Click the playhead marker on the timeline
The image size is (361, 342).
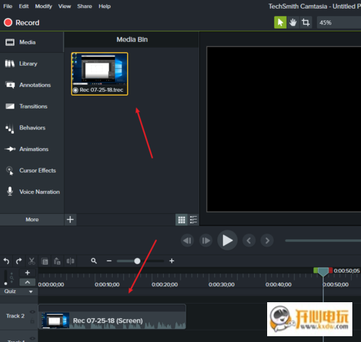point(323,272)
